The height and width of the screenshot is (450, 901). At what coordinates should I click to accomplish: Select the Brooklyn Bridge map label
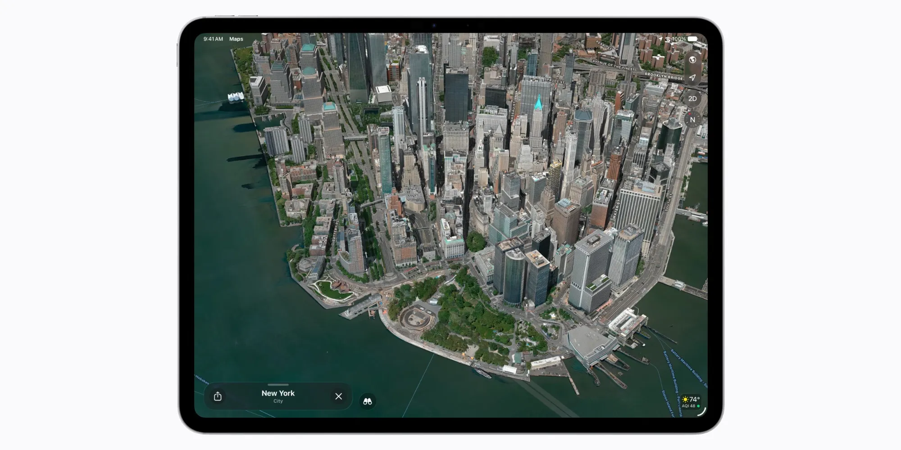[x=664, y=76]
